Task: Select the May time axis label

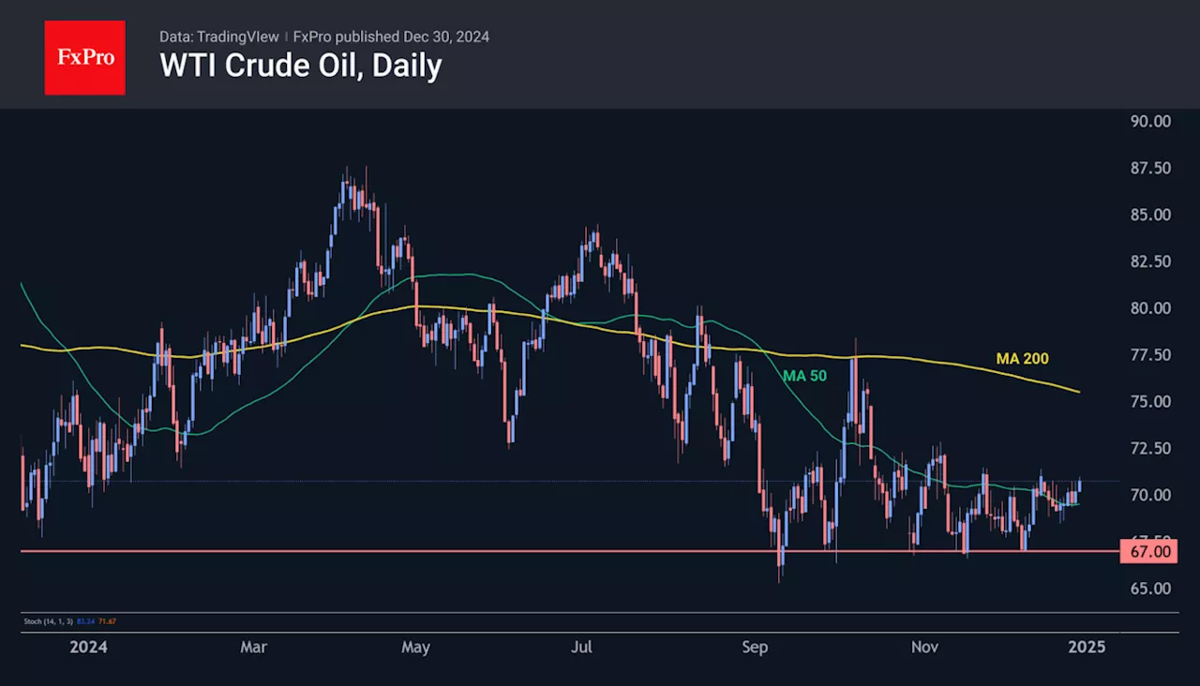Action: click(415, 647)
